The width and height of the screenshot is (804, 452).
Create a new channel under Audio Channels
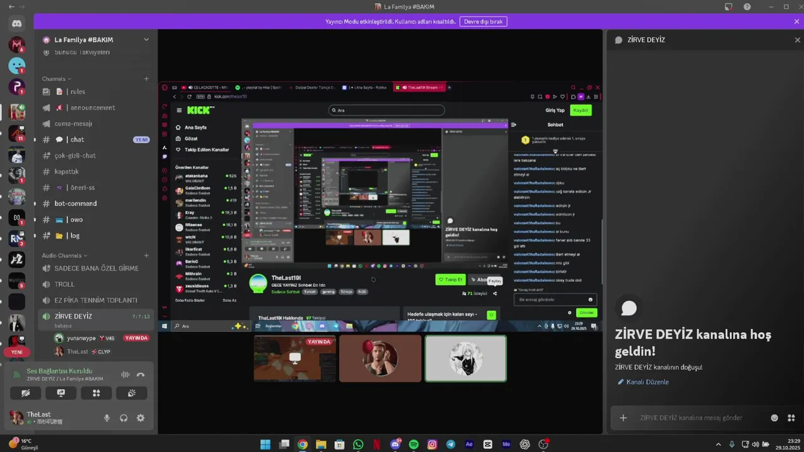146,256
